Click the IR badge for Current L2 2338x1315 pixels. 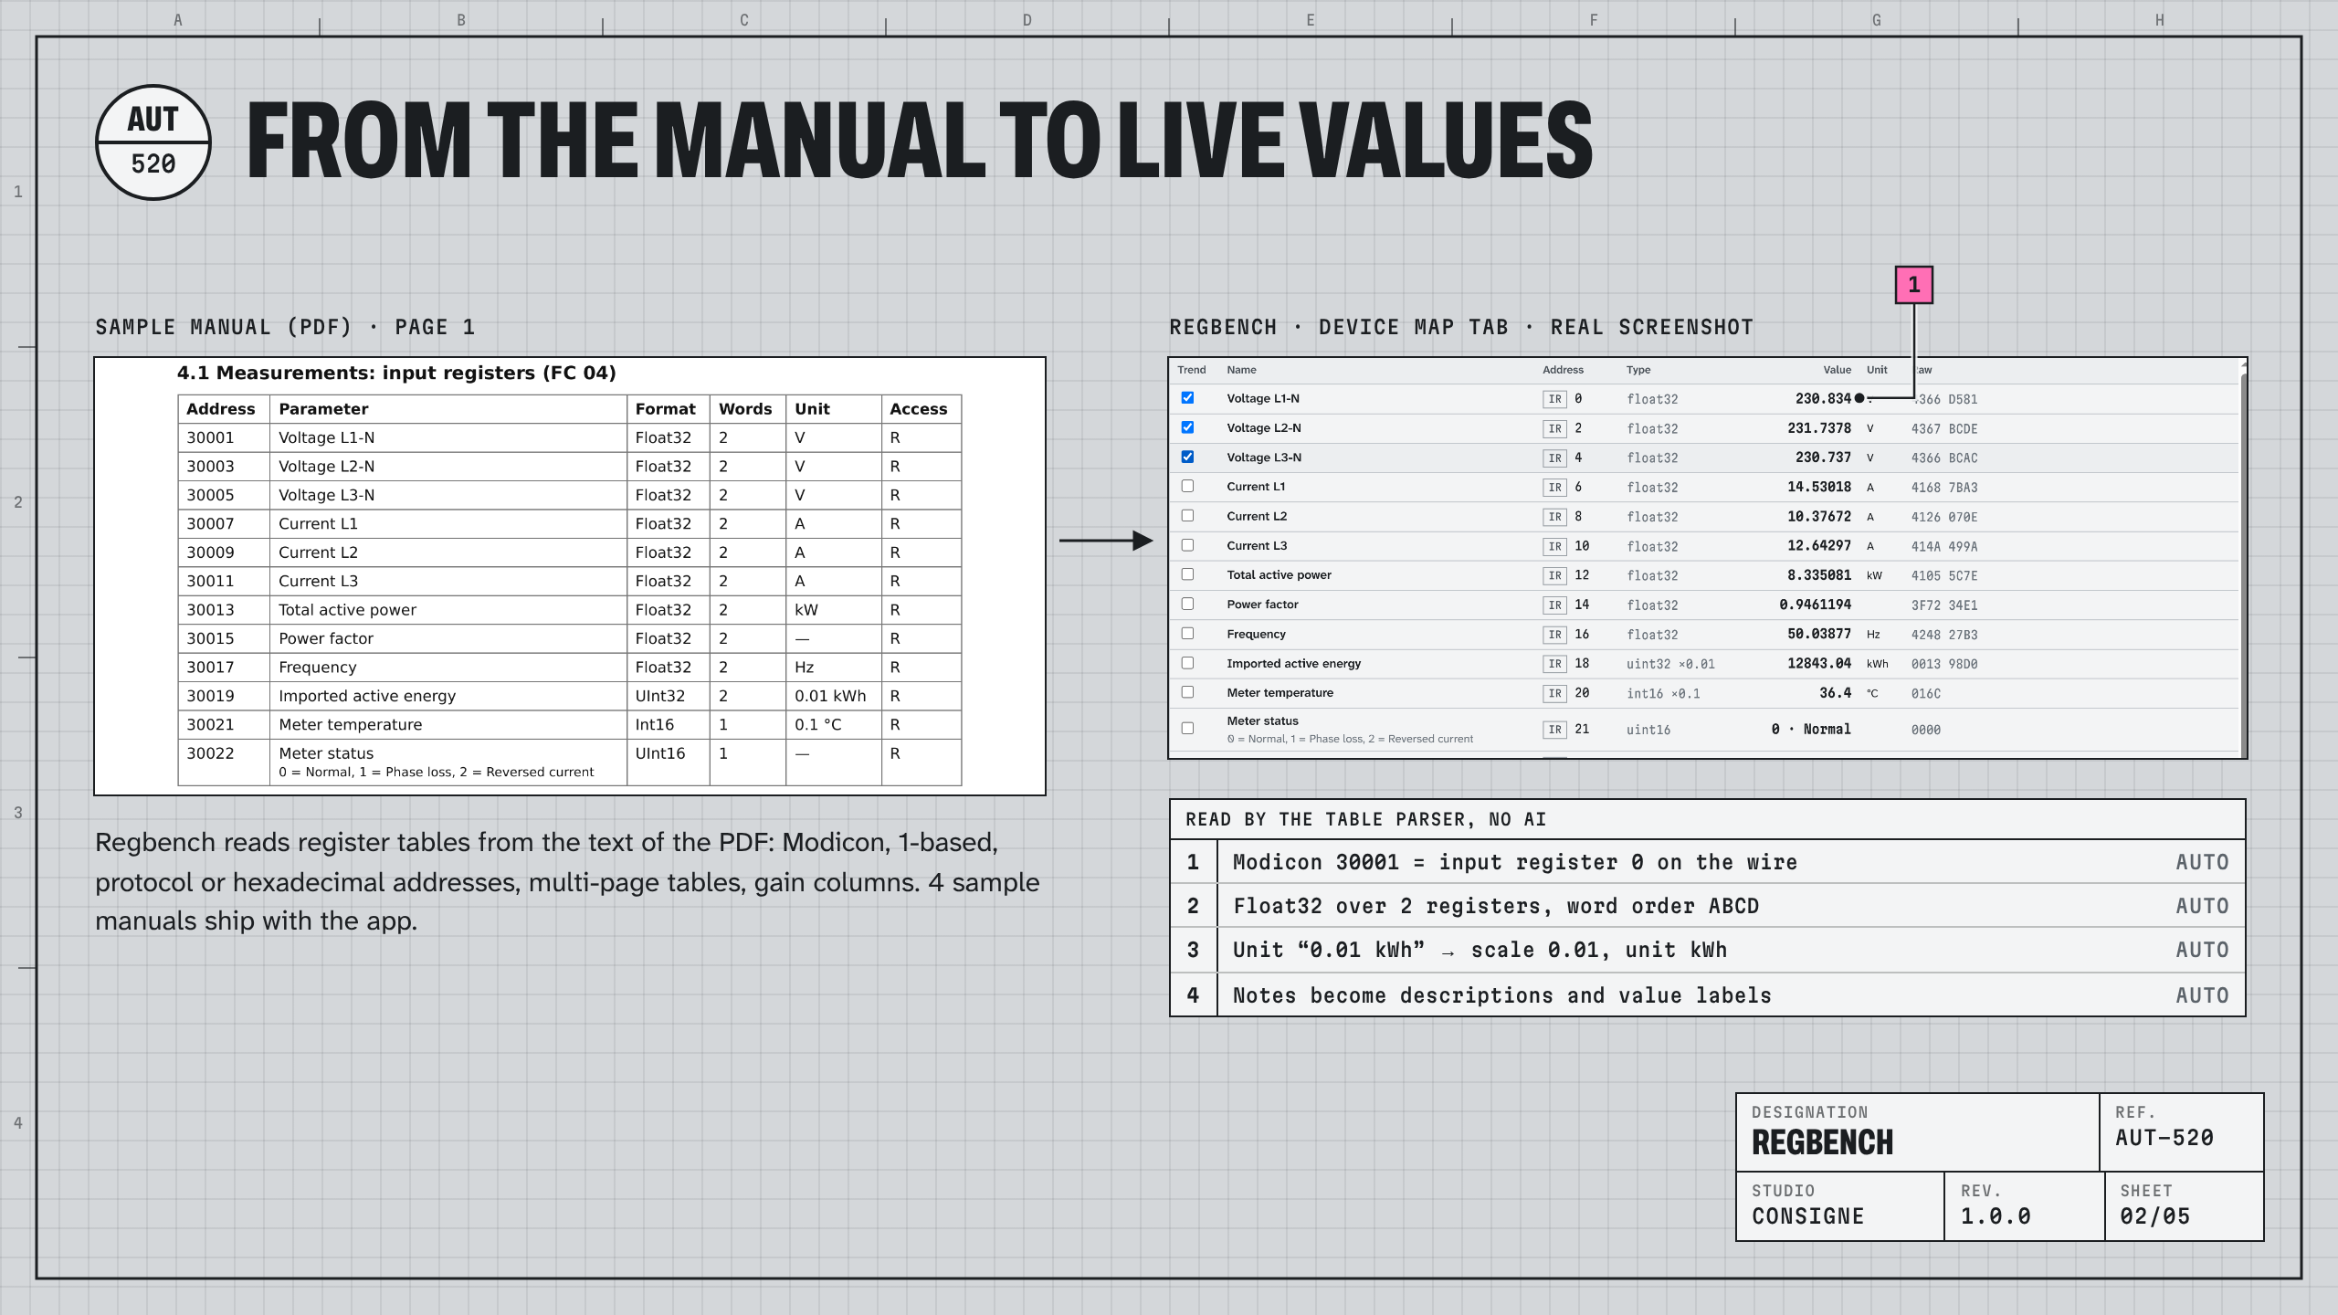(x=1554, y=517)
